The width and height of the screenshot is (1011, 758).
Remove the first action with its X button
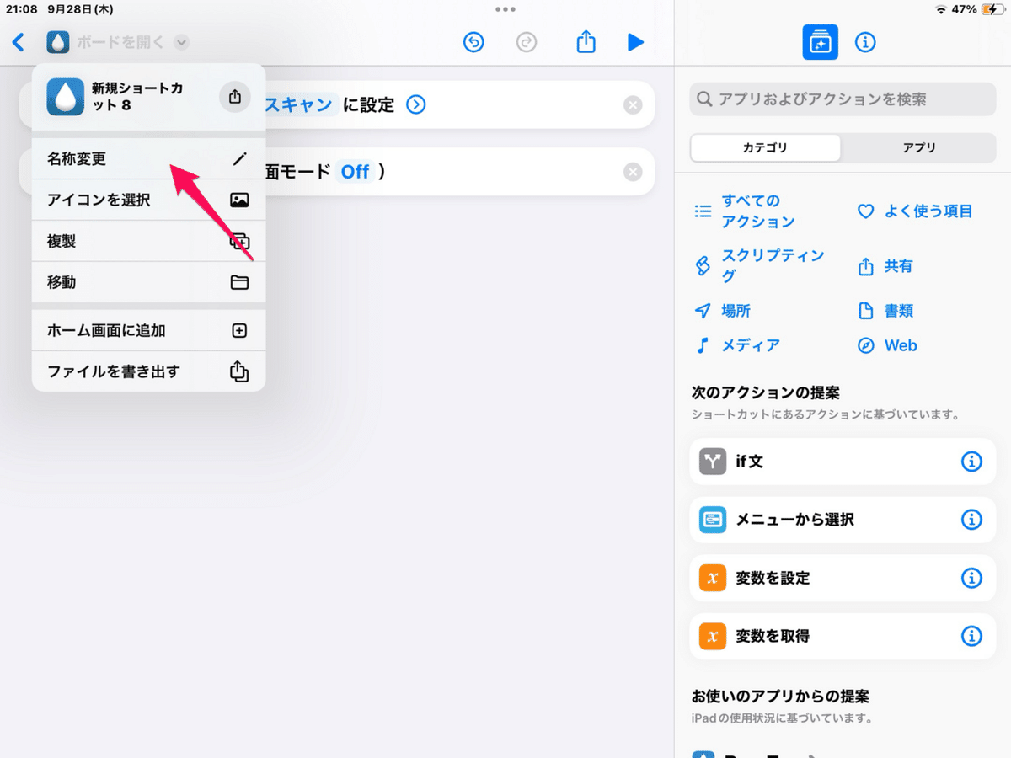[633, 105]
